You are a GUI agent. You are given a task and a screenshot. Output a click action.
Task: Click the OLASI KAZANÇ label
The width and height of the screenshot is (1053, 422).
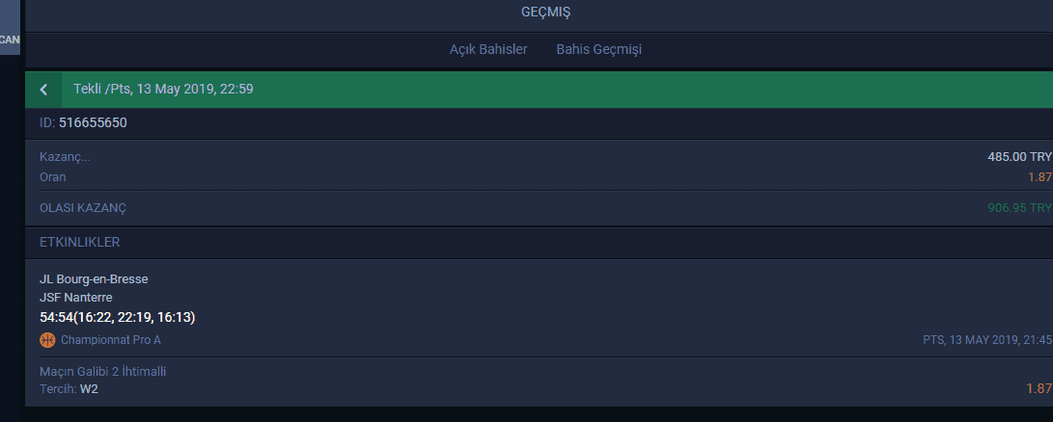tap(83, 208)
